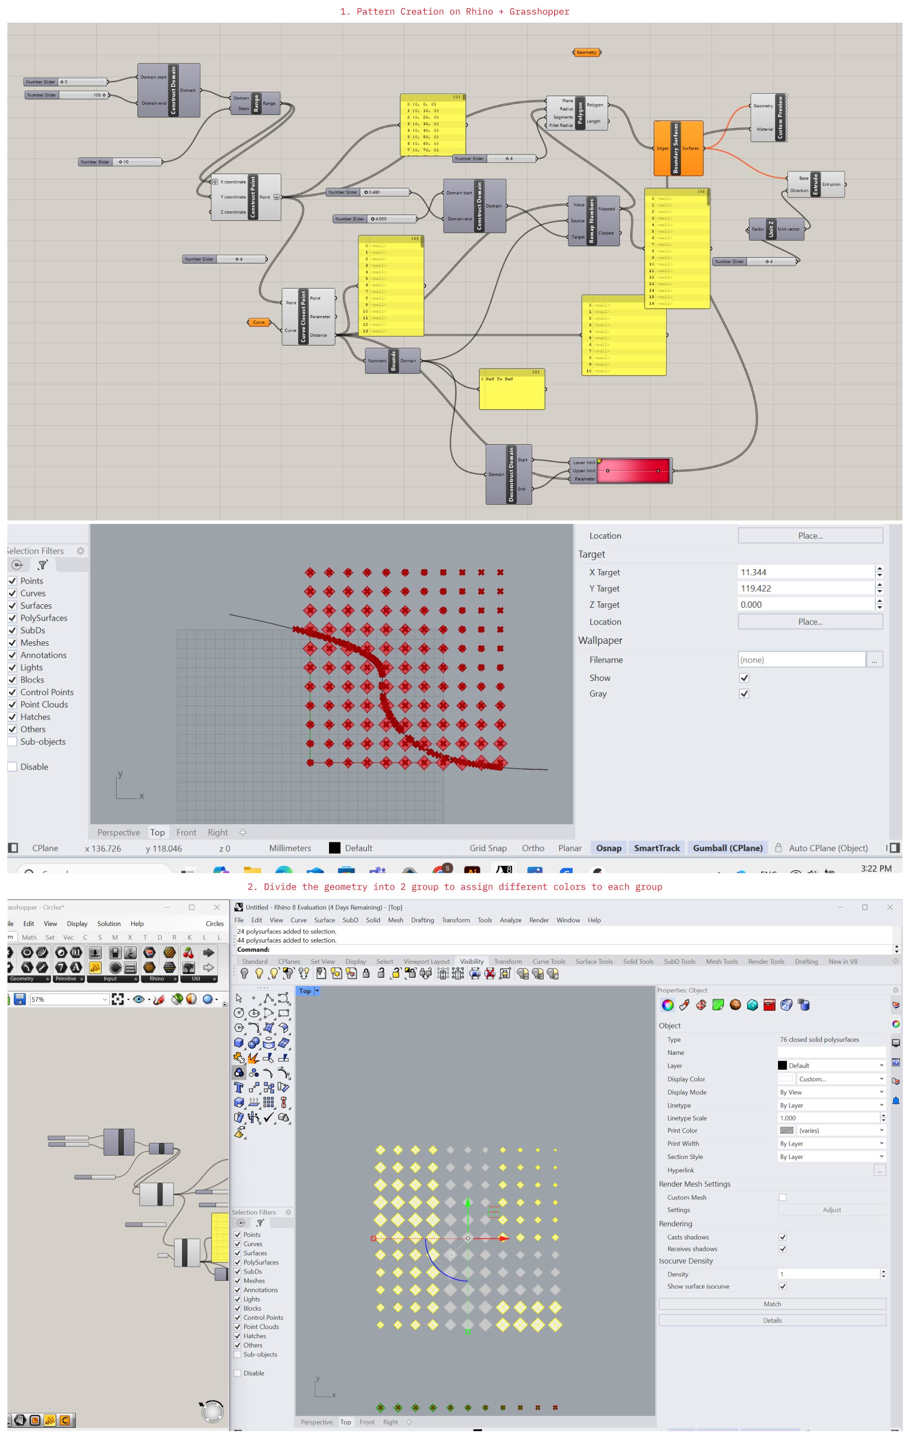The height and width of the screenshot is (1437, 910).
Task: Expand the Grasshopper 57% zoom dropdown
Action: pos(105,999)
